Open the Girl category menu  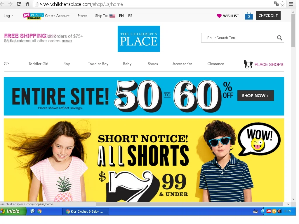coord(7,64)
